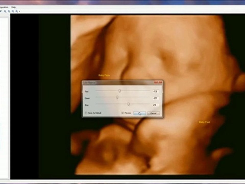Click the Green label in the dialog
The height and width of the screenshot is (184, 245).
[87, 98]
